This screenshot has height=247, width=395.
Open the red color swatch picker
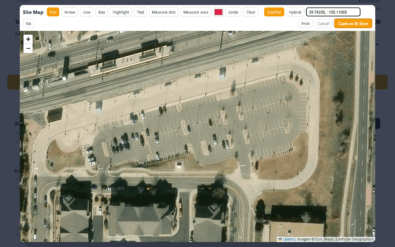(219, 12)
